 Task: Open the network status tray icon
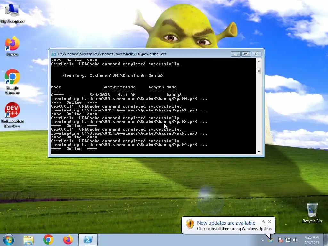coord(288,240)
